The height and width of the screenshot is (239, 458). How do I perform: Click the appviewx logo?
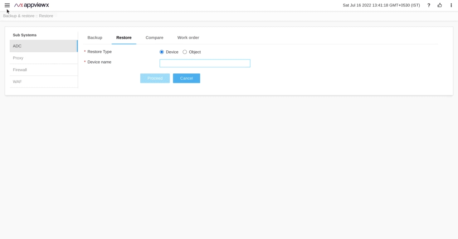coord(31,5)
